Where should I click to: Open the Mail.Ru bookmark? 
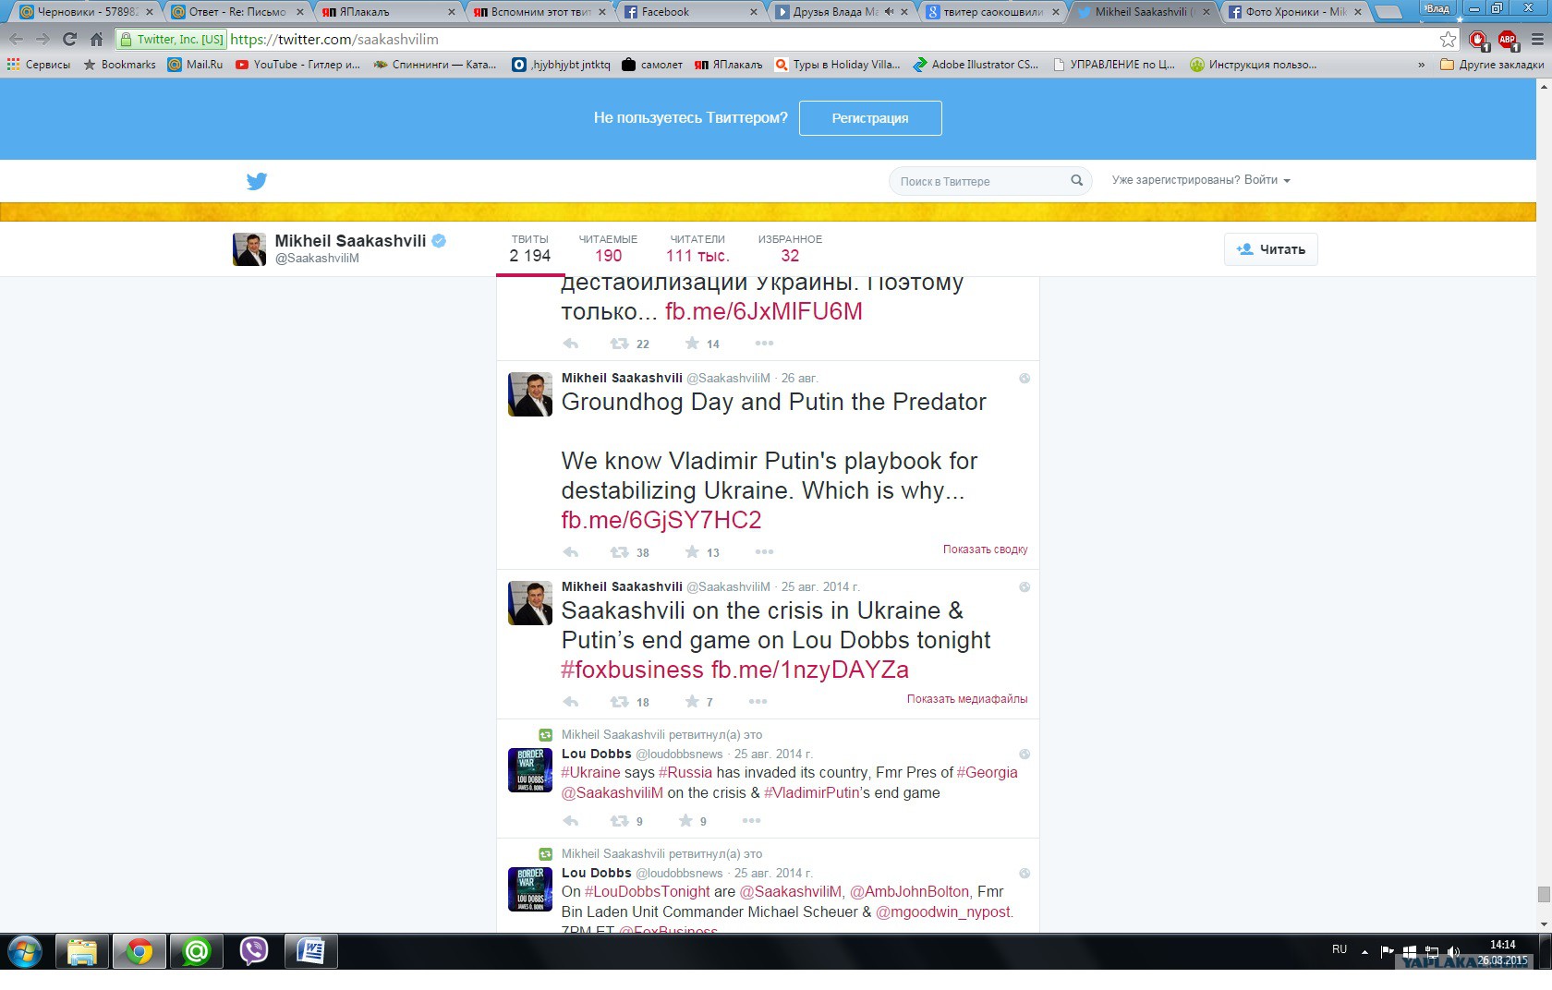pyautogui.click(x=195, y=65)
